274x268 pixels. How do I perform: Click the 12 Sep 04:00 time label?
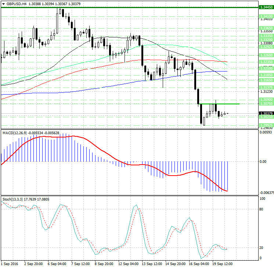click(129, 264)
